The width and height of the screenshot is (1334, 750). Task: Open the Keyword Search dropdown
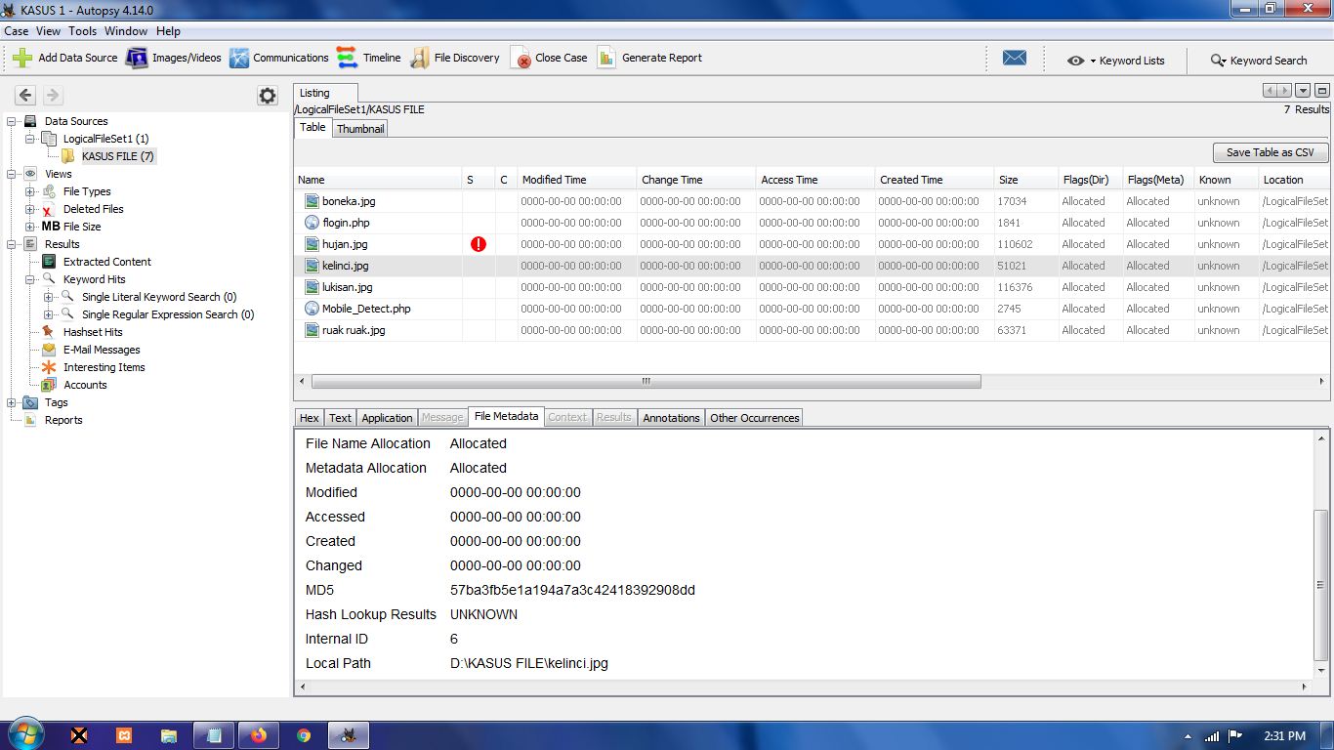(1258, 61)
